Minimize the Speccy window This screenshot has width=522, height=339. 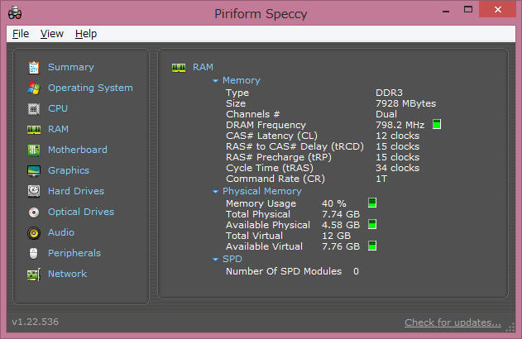click(x=446, y=10)
